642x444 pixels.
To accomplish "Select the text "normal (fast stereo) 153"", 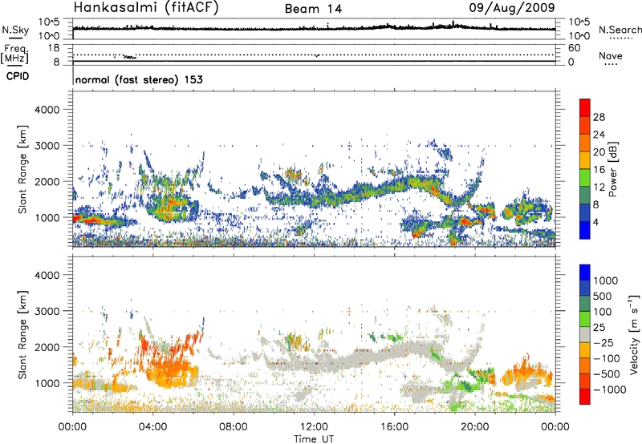I will [x=139, y=79].
